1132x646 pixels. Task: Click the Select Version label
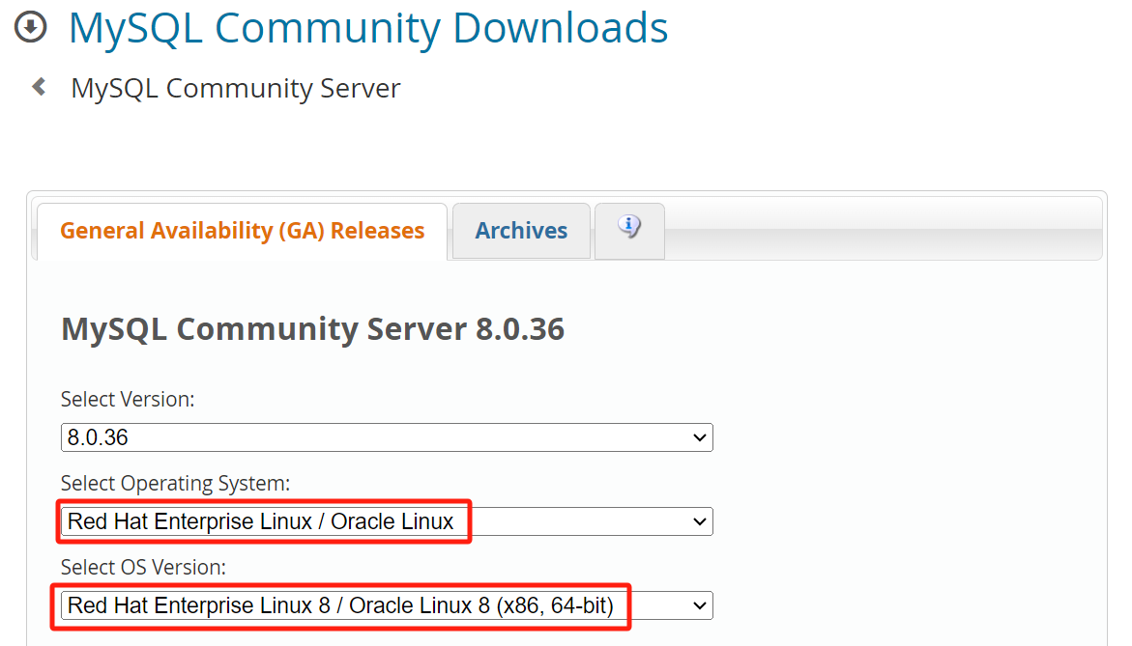click(127, 399)
